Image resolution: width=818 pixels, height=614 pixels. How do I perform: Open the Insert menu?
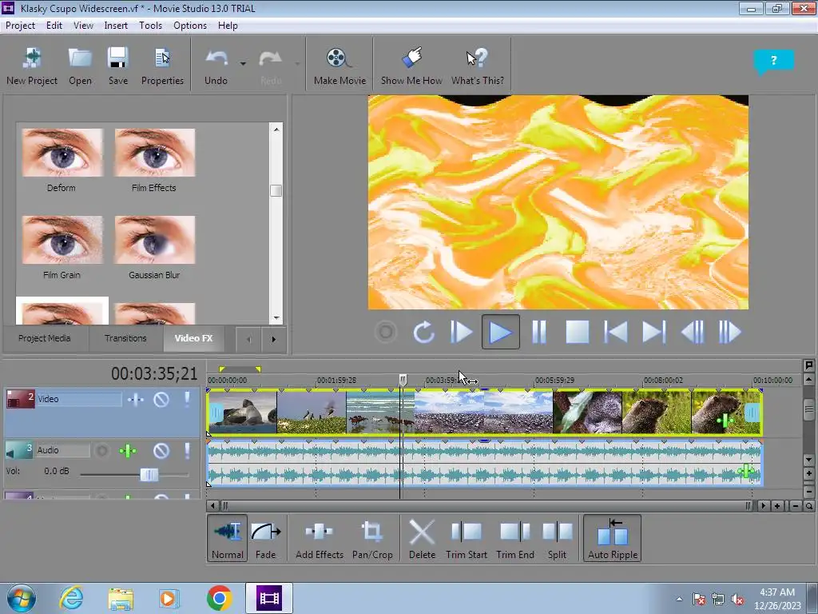pos(116,26)
